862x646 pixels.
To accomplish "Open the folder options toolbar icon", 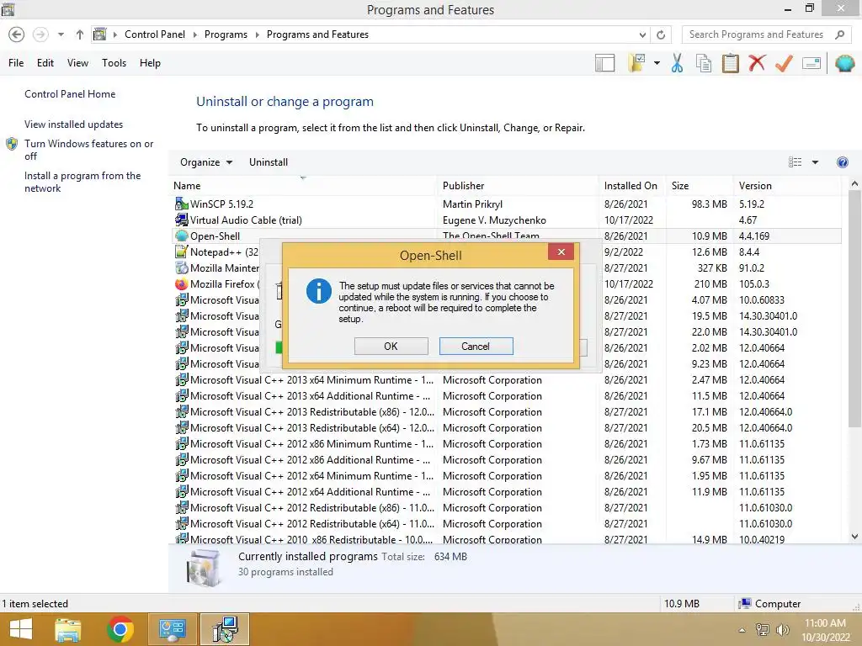I will [636, 63].
